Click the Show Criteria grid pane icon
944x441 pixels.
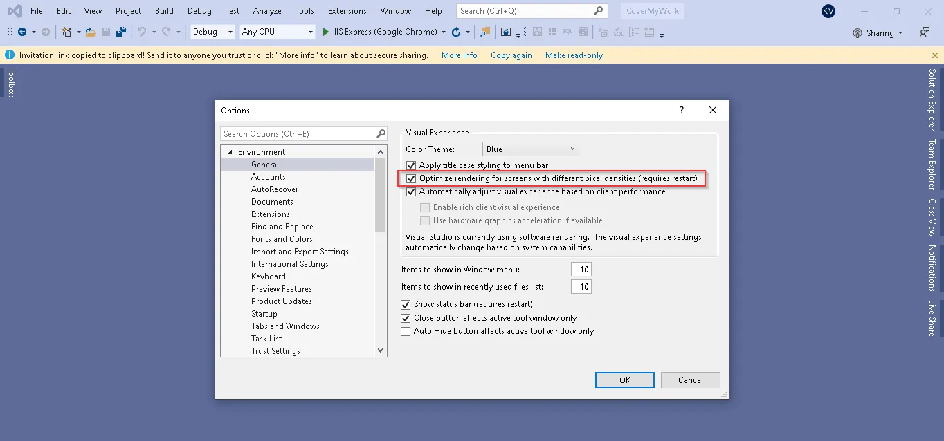(x=553, y=32)
